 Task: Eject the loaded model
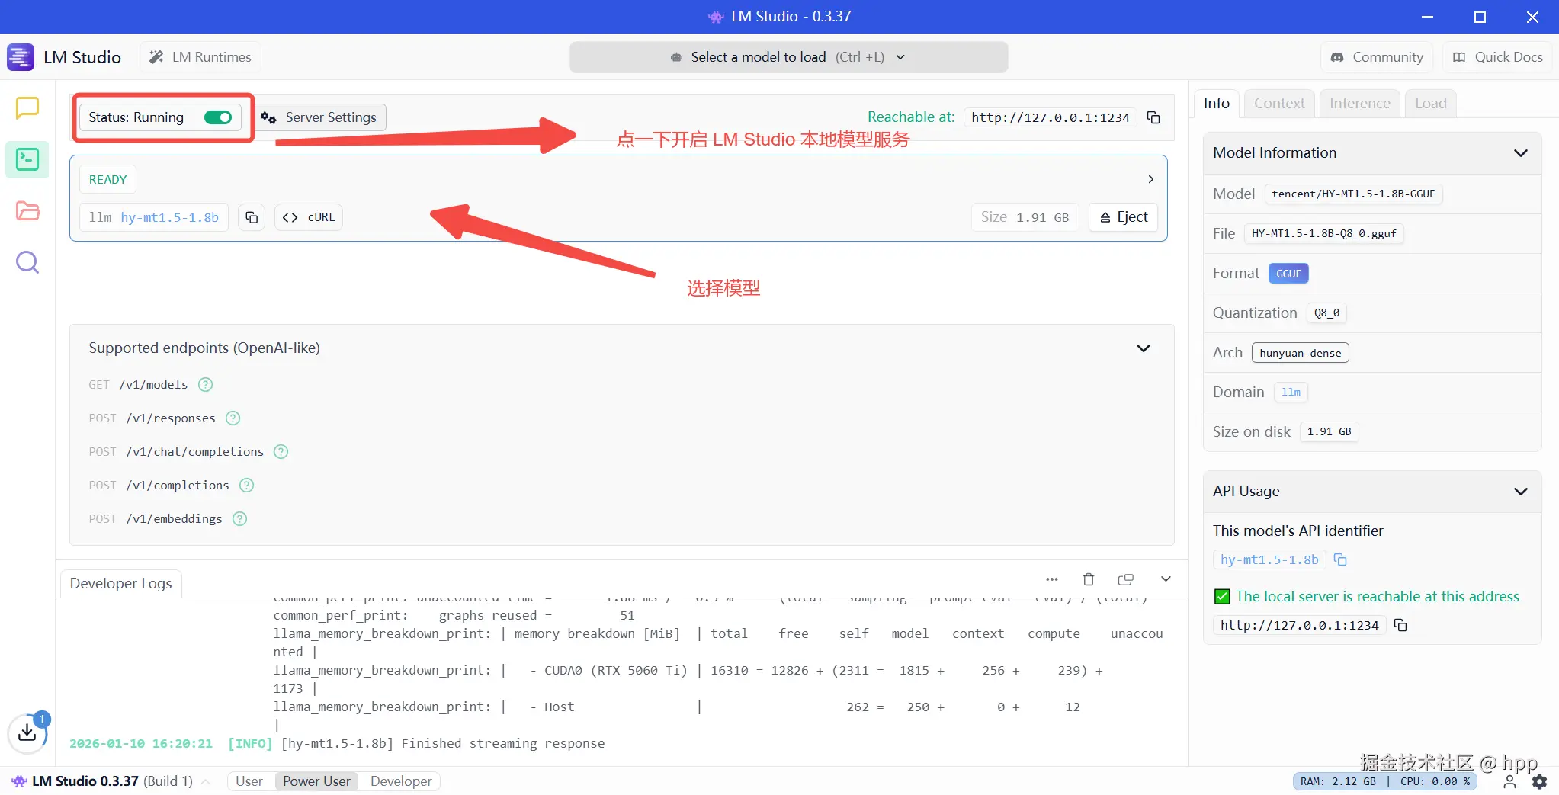(1124, 217)
